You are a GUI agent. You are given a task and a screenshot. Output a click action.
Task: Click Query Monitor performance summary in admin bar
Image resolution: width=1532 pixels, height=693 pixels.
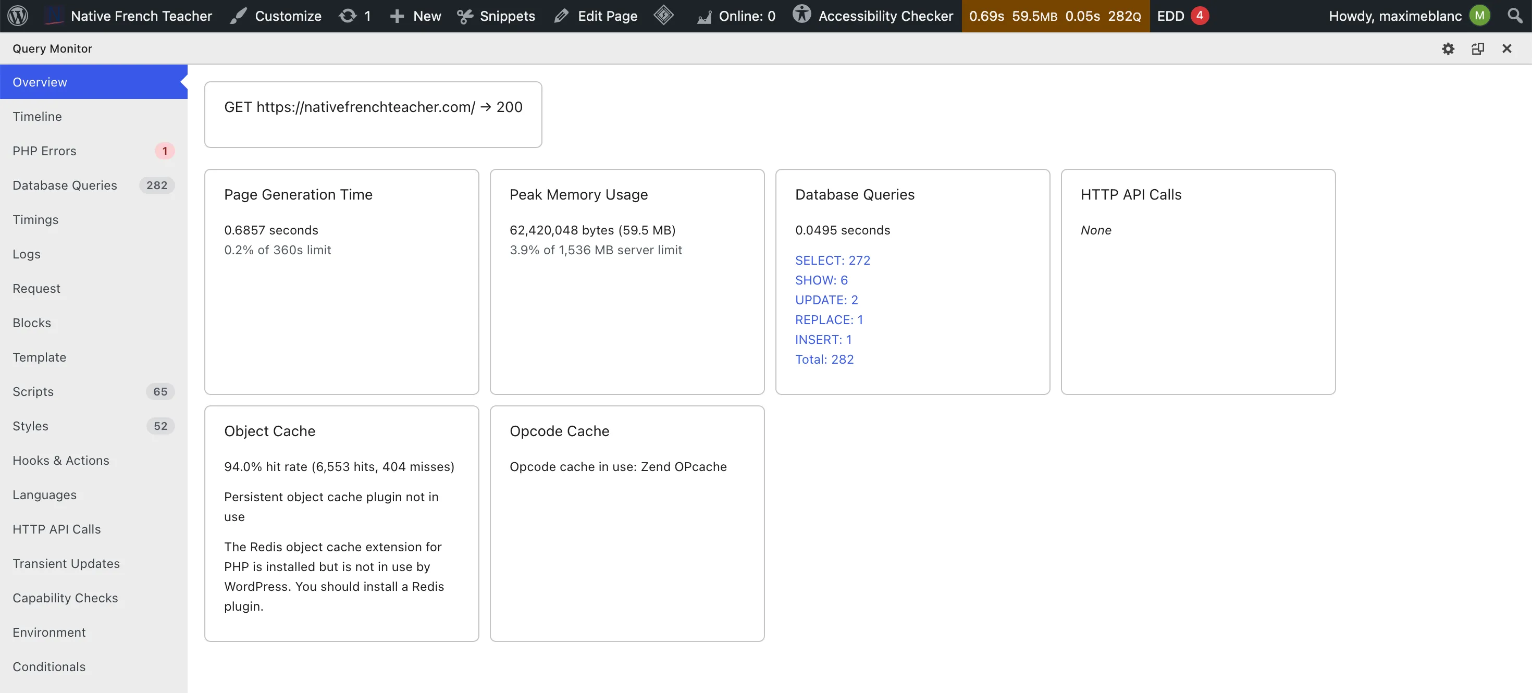(x=1055, y=16)
